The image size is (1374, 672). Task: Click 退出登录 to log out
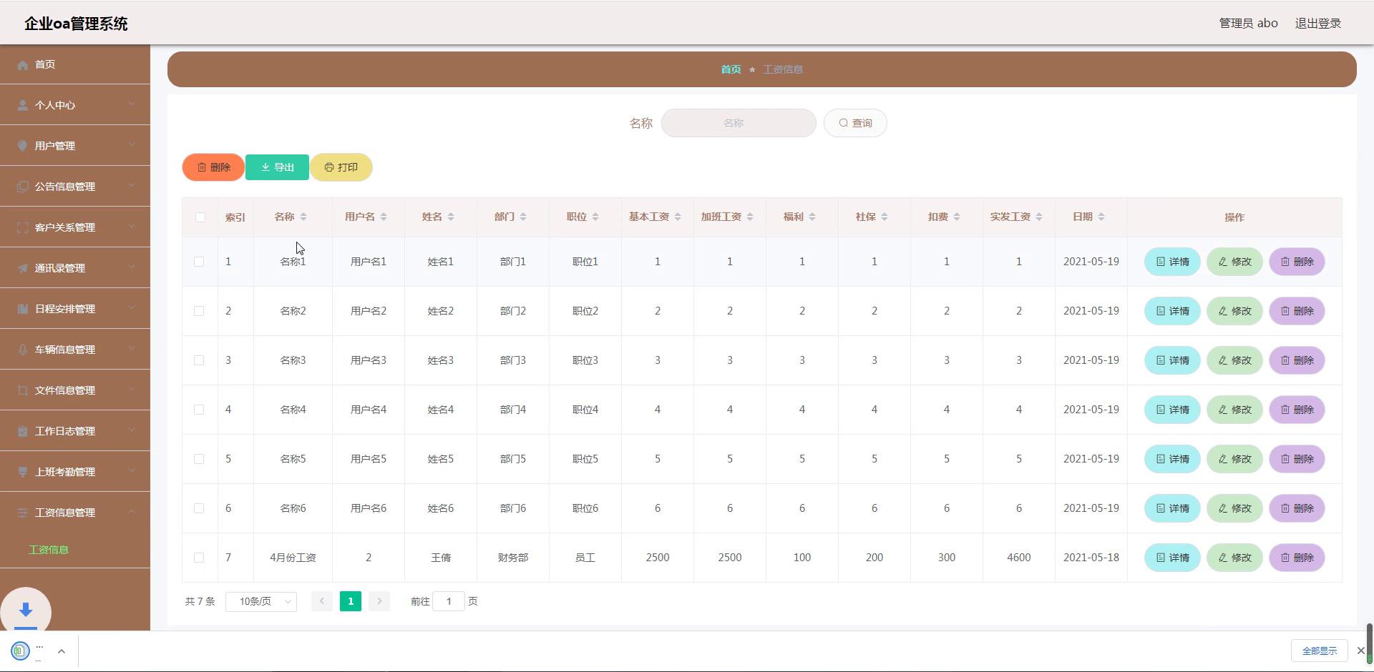point(1317,24)
